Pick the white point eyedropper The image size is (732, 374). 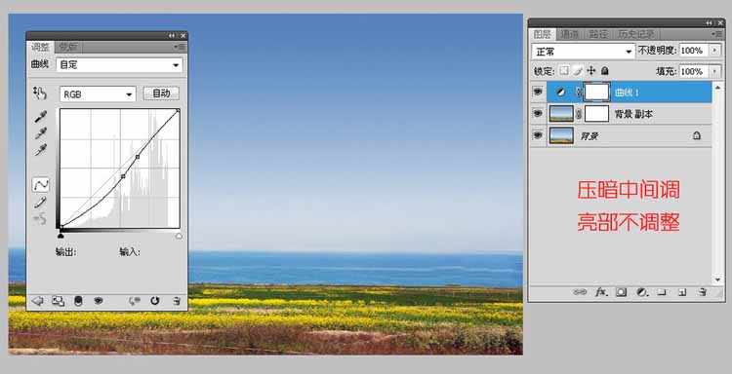click(41, 150)
